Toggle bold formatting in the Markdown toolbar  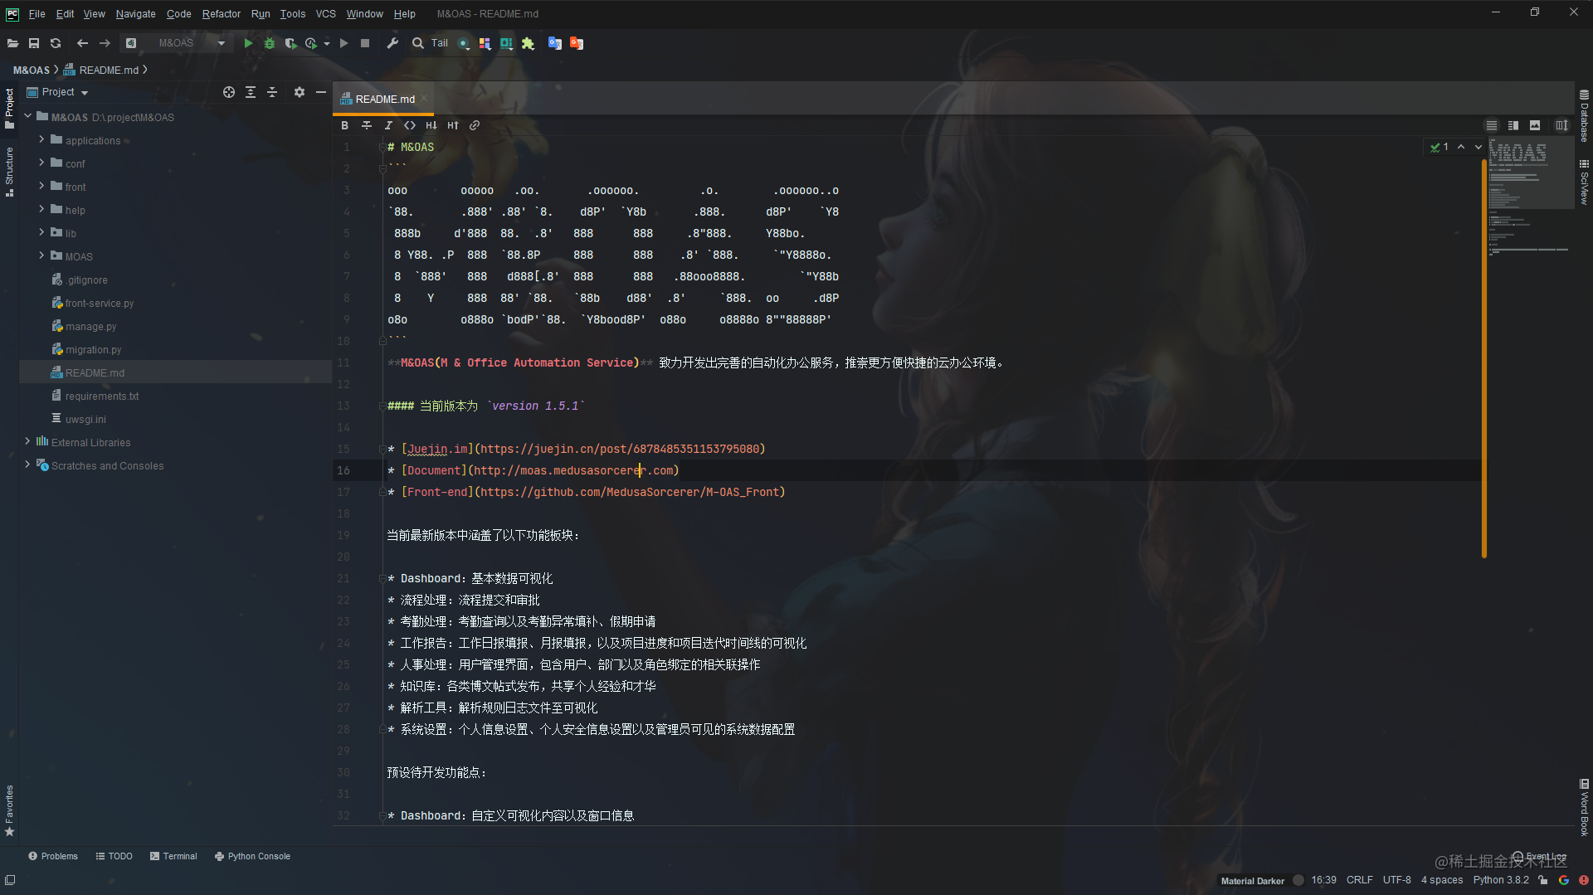(345, 125)
